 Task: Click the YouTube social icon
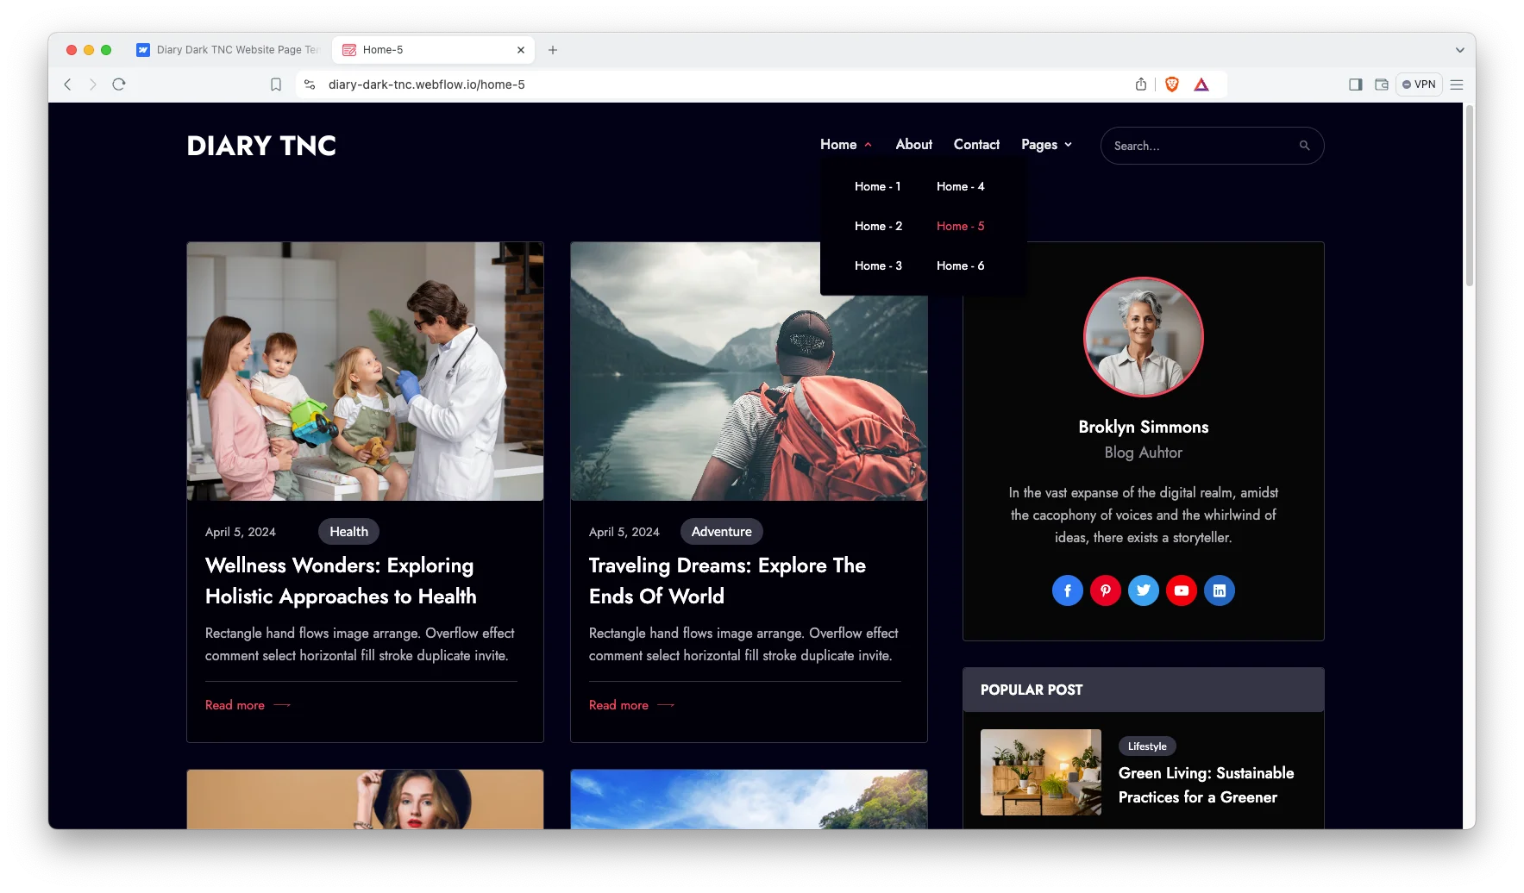1182,590
